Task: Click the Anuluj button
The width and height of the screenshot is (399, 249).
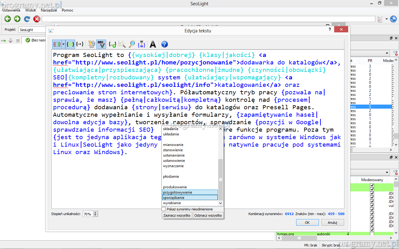Action: pyautogui.click(x=332, y=223)
